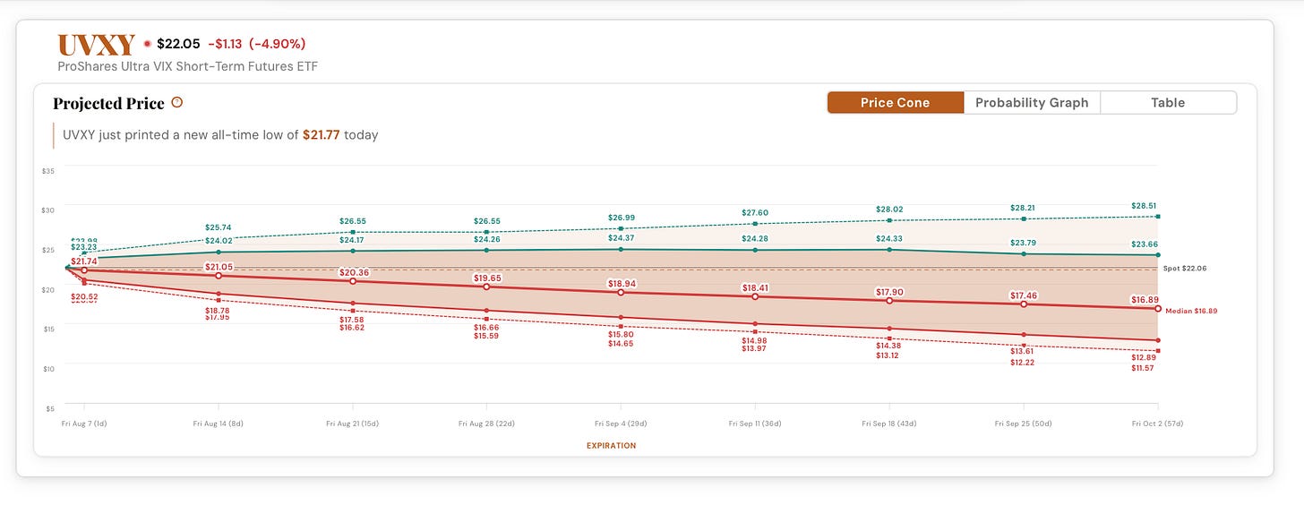The image size is (1304, 505).
Task: Click the $20.36 median point for Aug 21
Action: coord(352,281)
